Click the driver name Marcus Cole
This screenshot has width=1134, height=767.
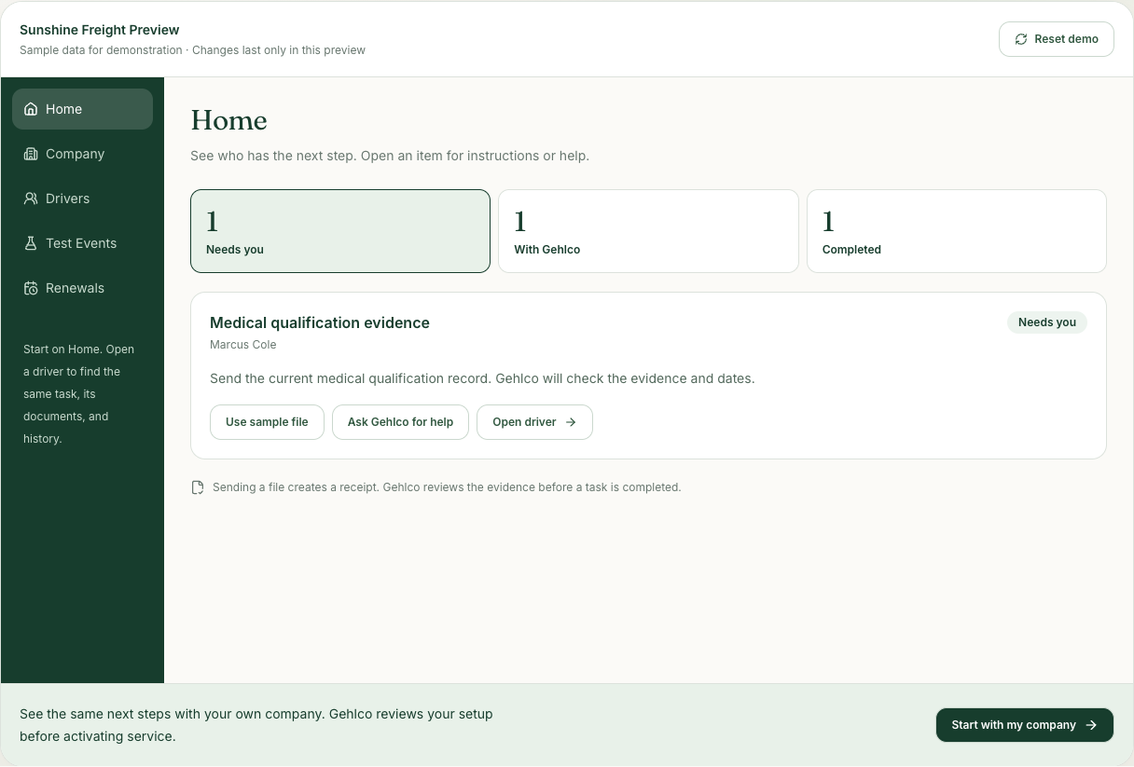[243, 345]
